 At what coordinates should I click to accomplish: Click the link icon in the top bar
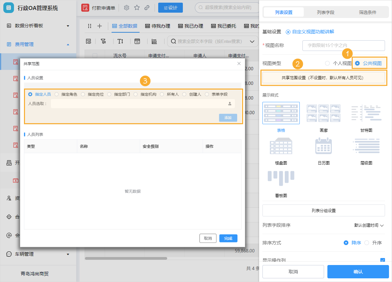pos(147,7)
